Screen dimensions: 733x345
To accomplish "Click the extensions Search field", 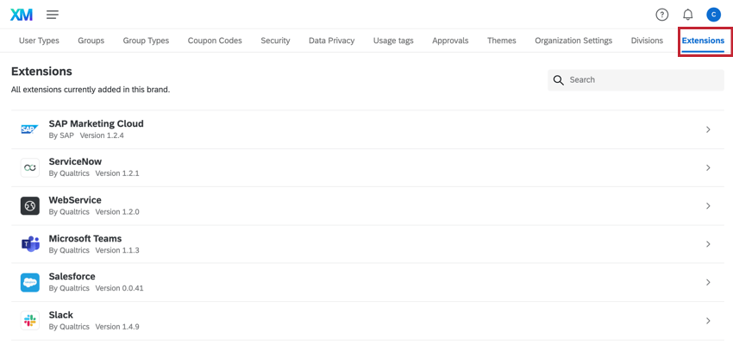I will (x=642, y=80).
